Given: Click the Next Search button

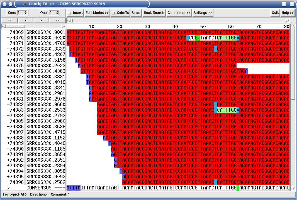Looking at the screenshot, I should [x=154, y=13].
